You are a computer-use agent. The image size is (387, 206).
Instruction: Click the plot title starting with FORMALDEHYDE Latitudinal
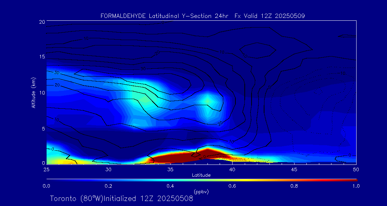202,16
